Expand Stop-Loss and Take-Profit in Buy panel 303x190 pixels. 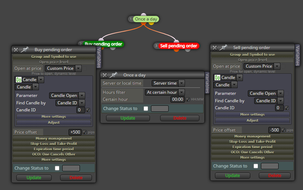coord(54,143)
